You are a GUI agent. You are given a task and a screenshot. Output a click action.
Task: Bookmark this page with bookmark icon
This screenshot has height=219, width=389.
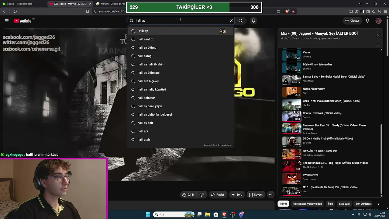pyautogui.click(x=88, y=11)
